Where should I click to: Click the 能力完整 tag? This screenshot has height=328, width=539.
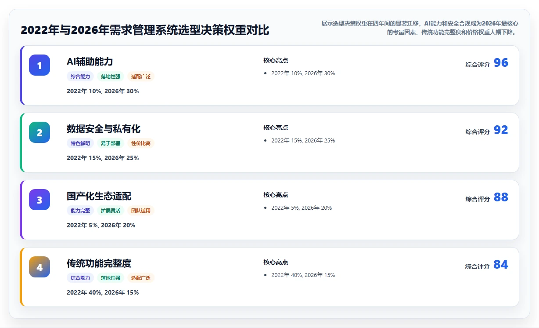(x=80, y=211)
